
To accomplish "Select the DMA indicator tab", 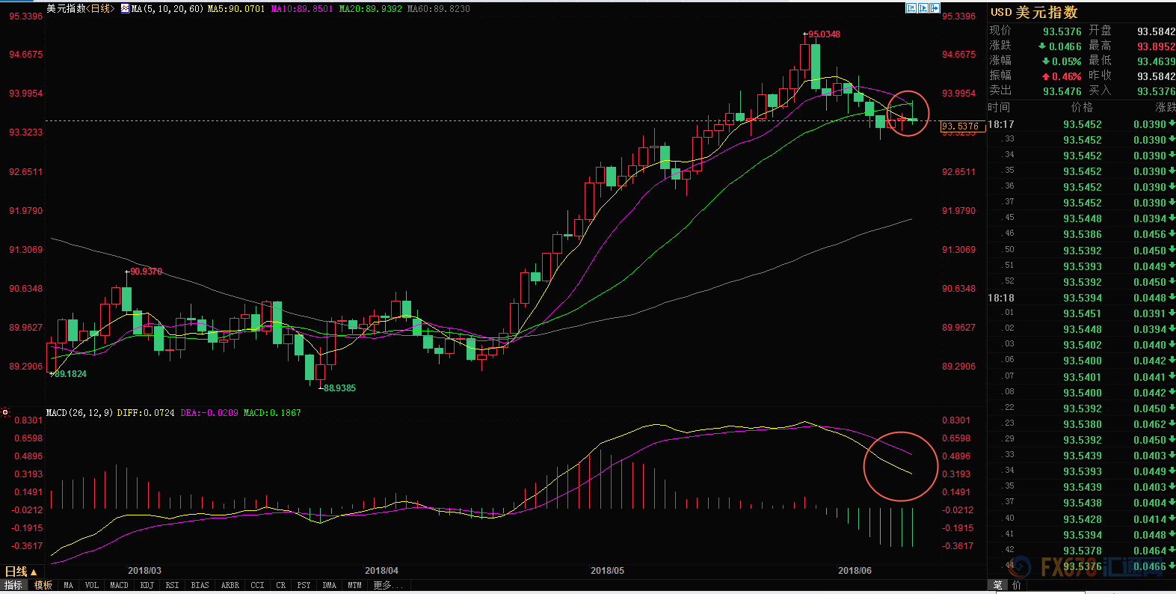I will coord(330,585).
